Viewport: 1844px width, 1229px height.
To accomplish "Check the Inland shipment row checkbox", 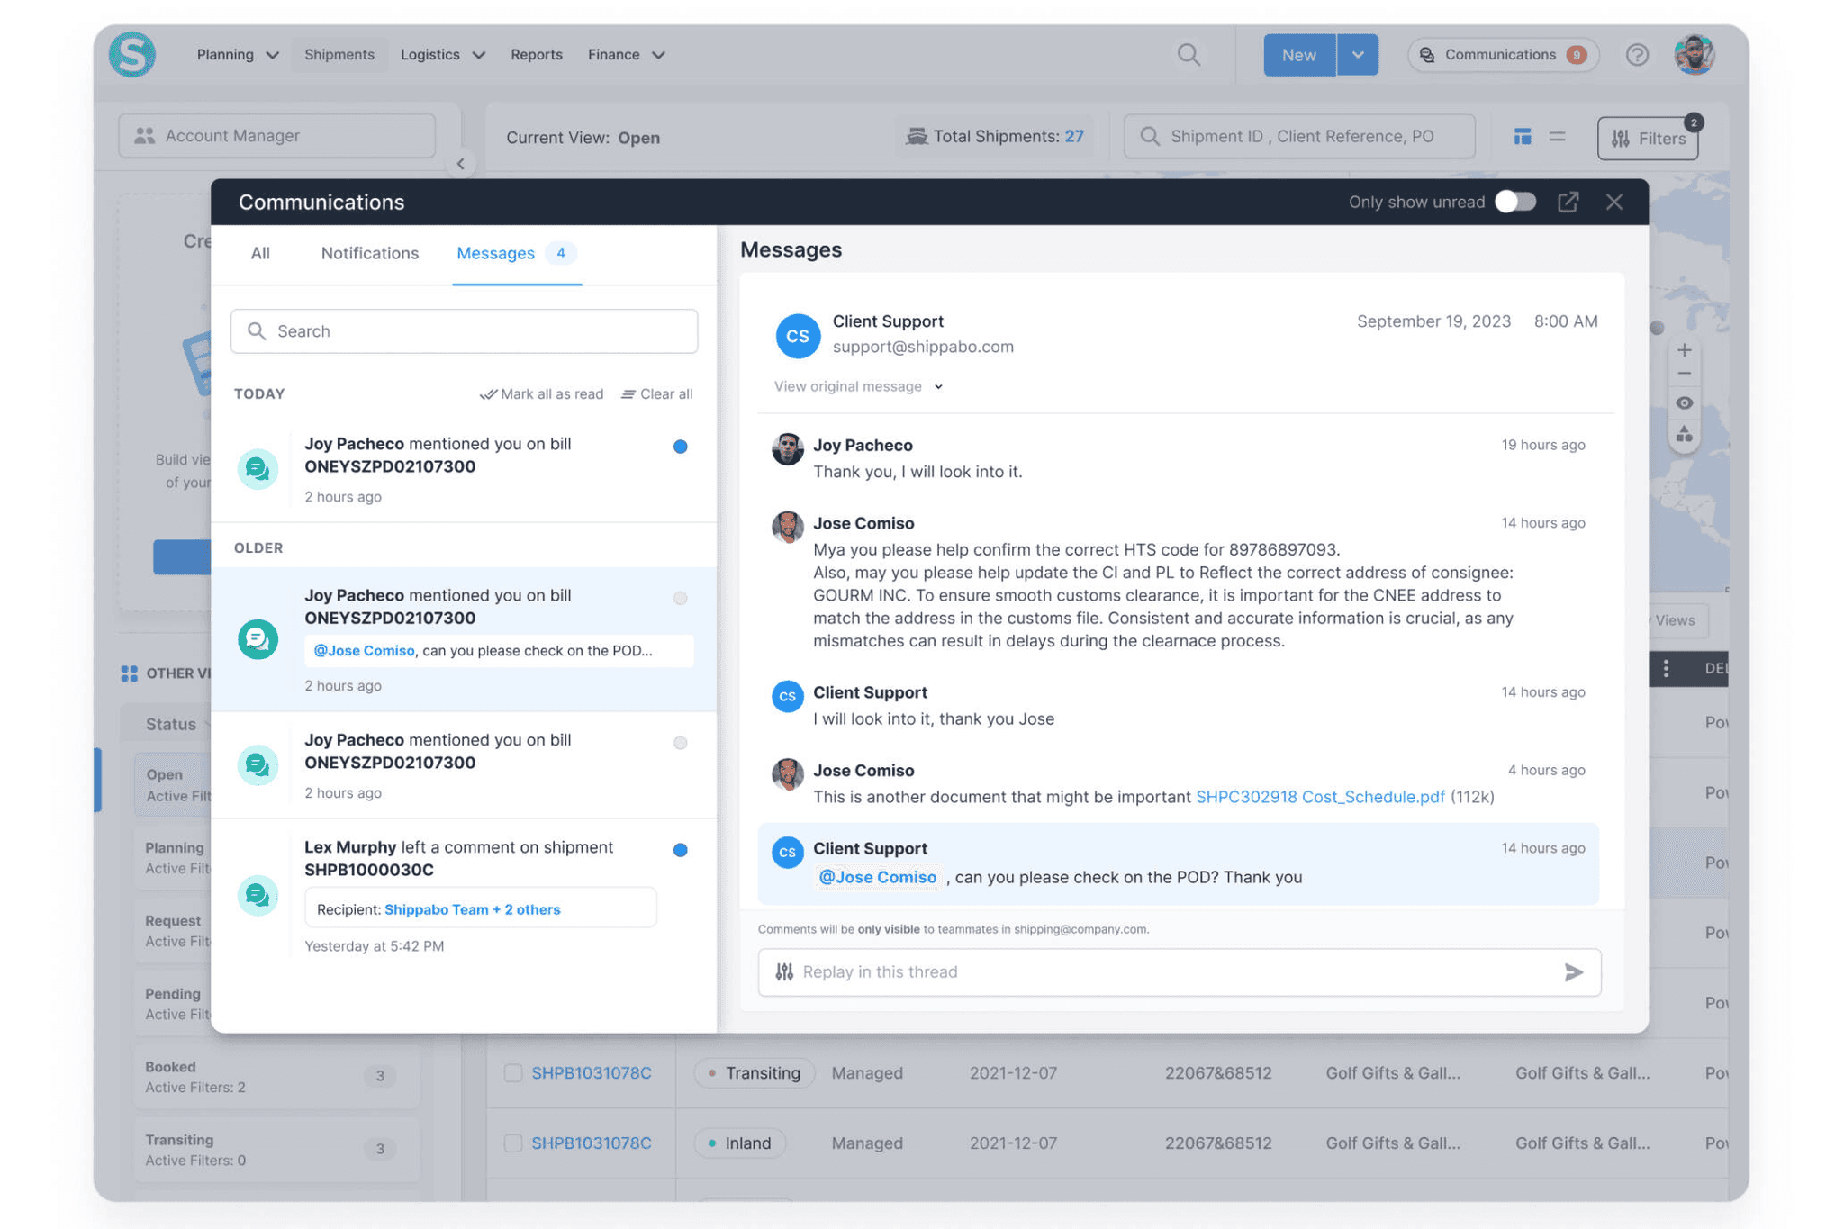I will [x=513, y=1143].
